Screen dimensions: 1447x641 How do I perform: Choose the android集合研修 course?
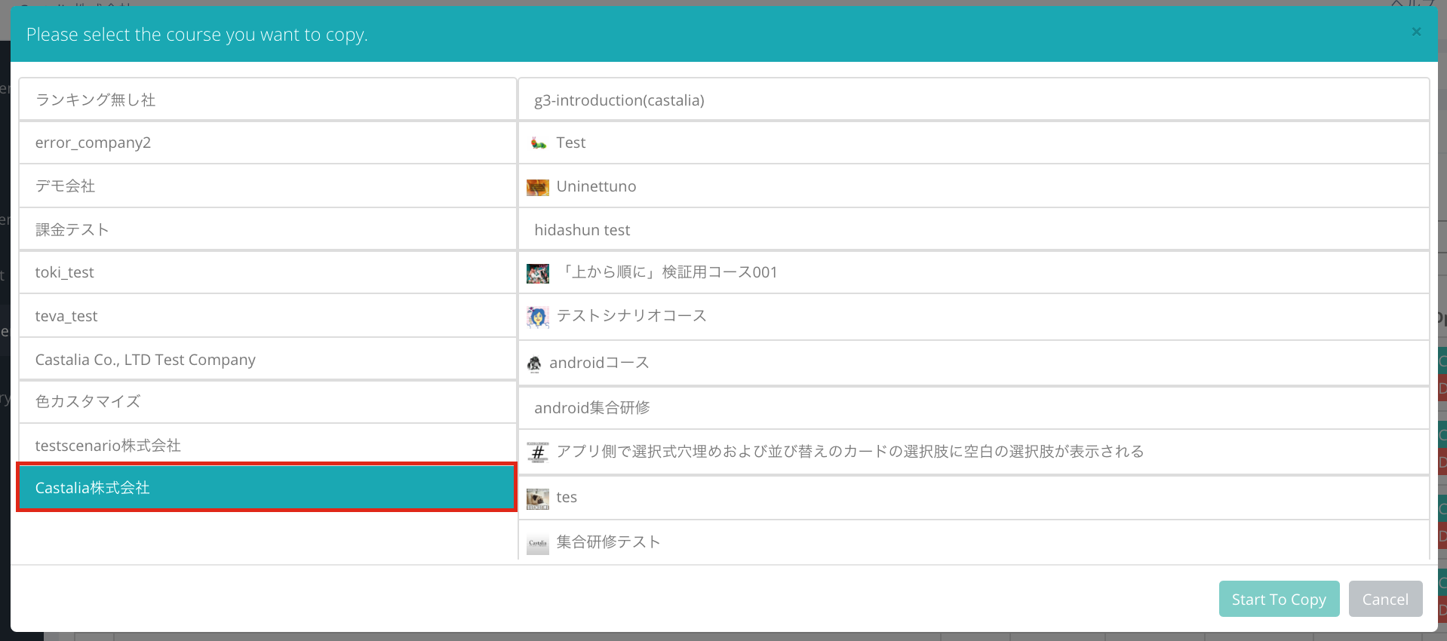pos(974,408)
